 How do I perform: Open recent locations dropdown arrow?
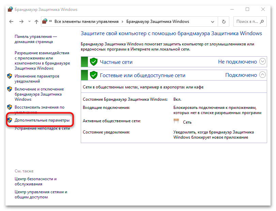pos(29,22)
